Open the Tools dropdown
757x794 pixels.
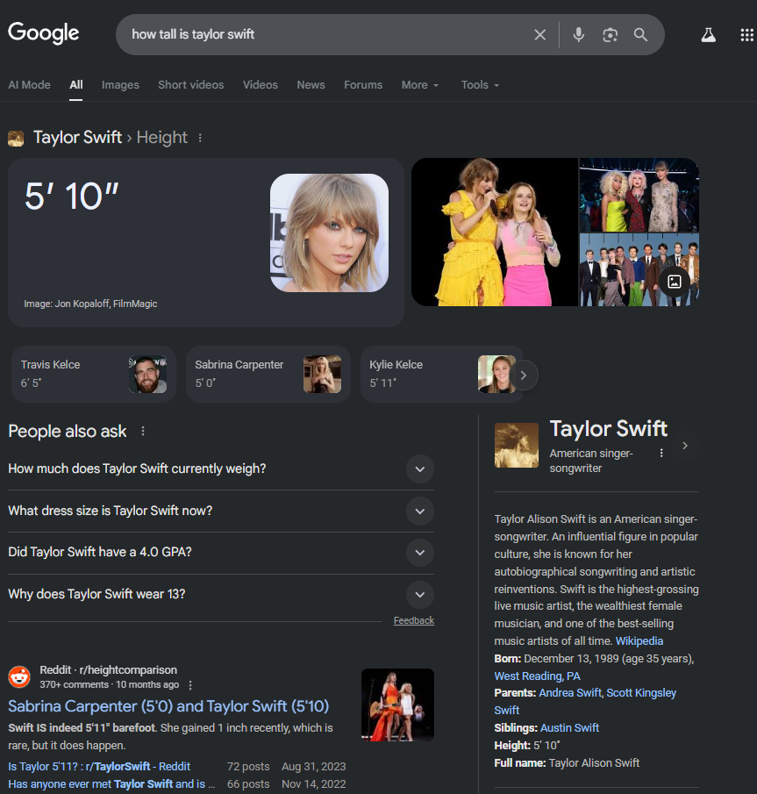(x=480, y=85)
